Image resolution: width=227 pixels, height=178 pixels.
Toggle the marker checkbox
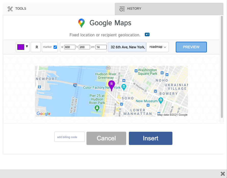55,47
